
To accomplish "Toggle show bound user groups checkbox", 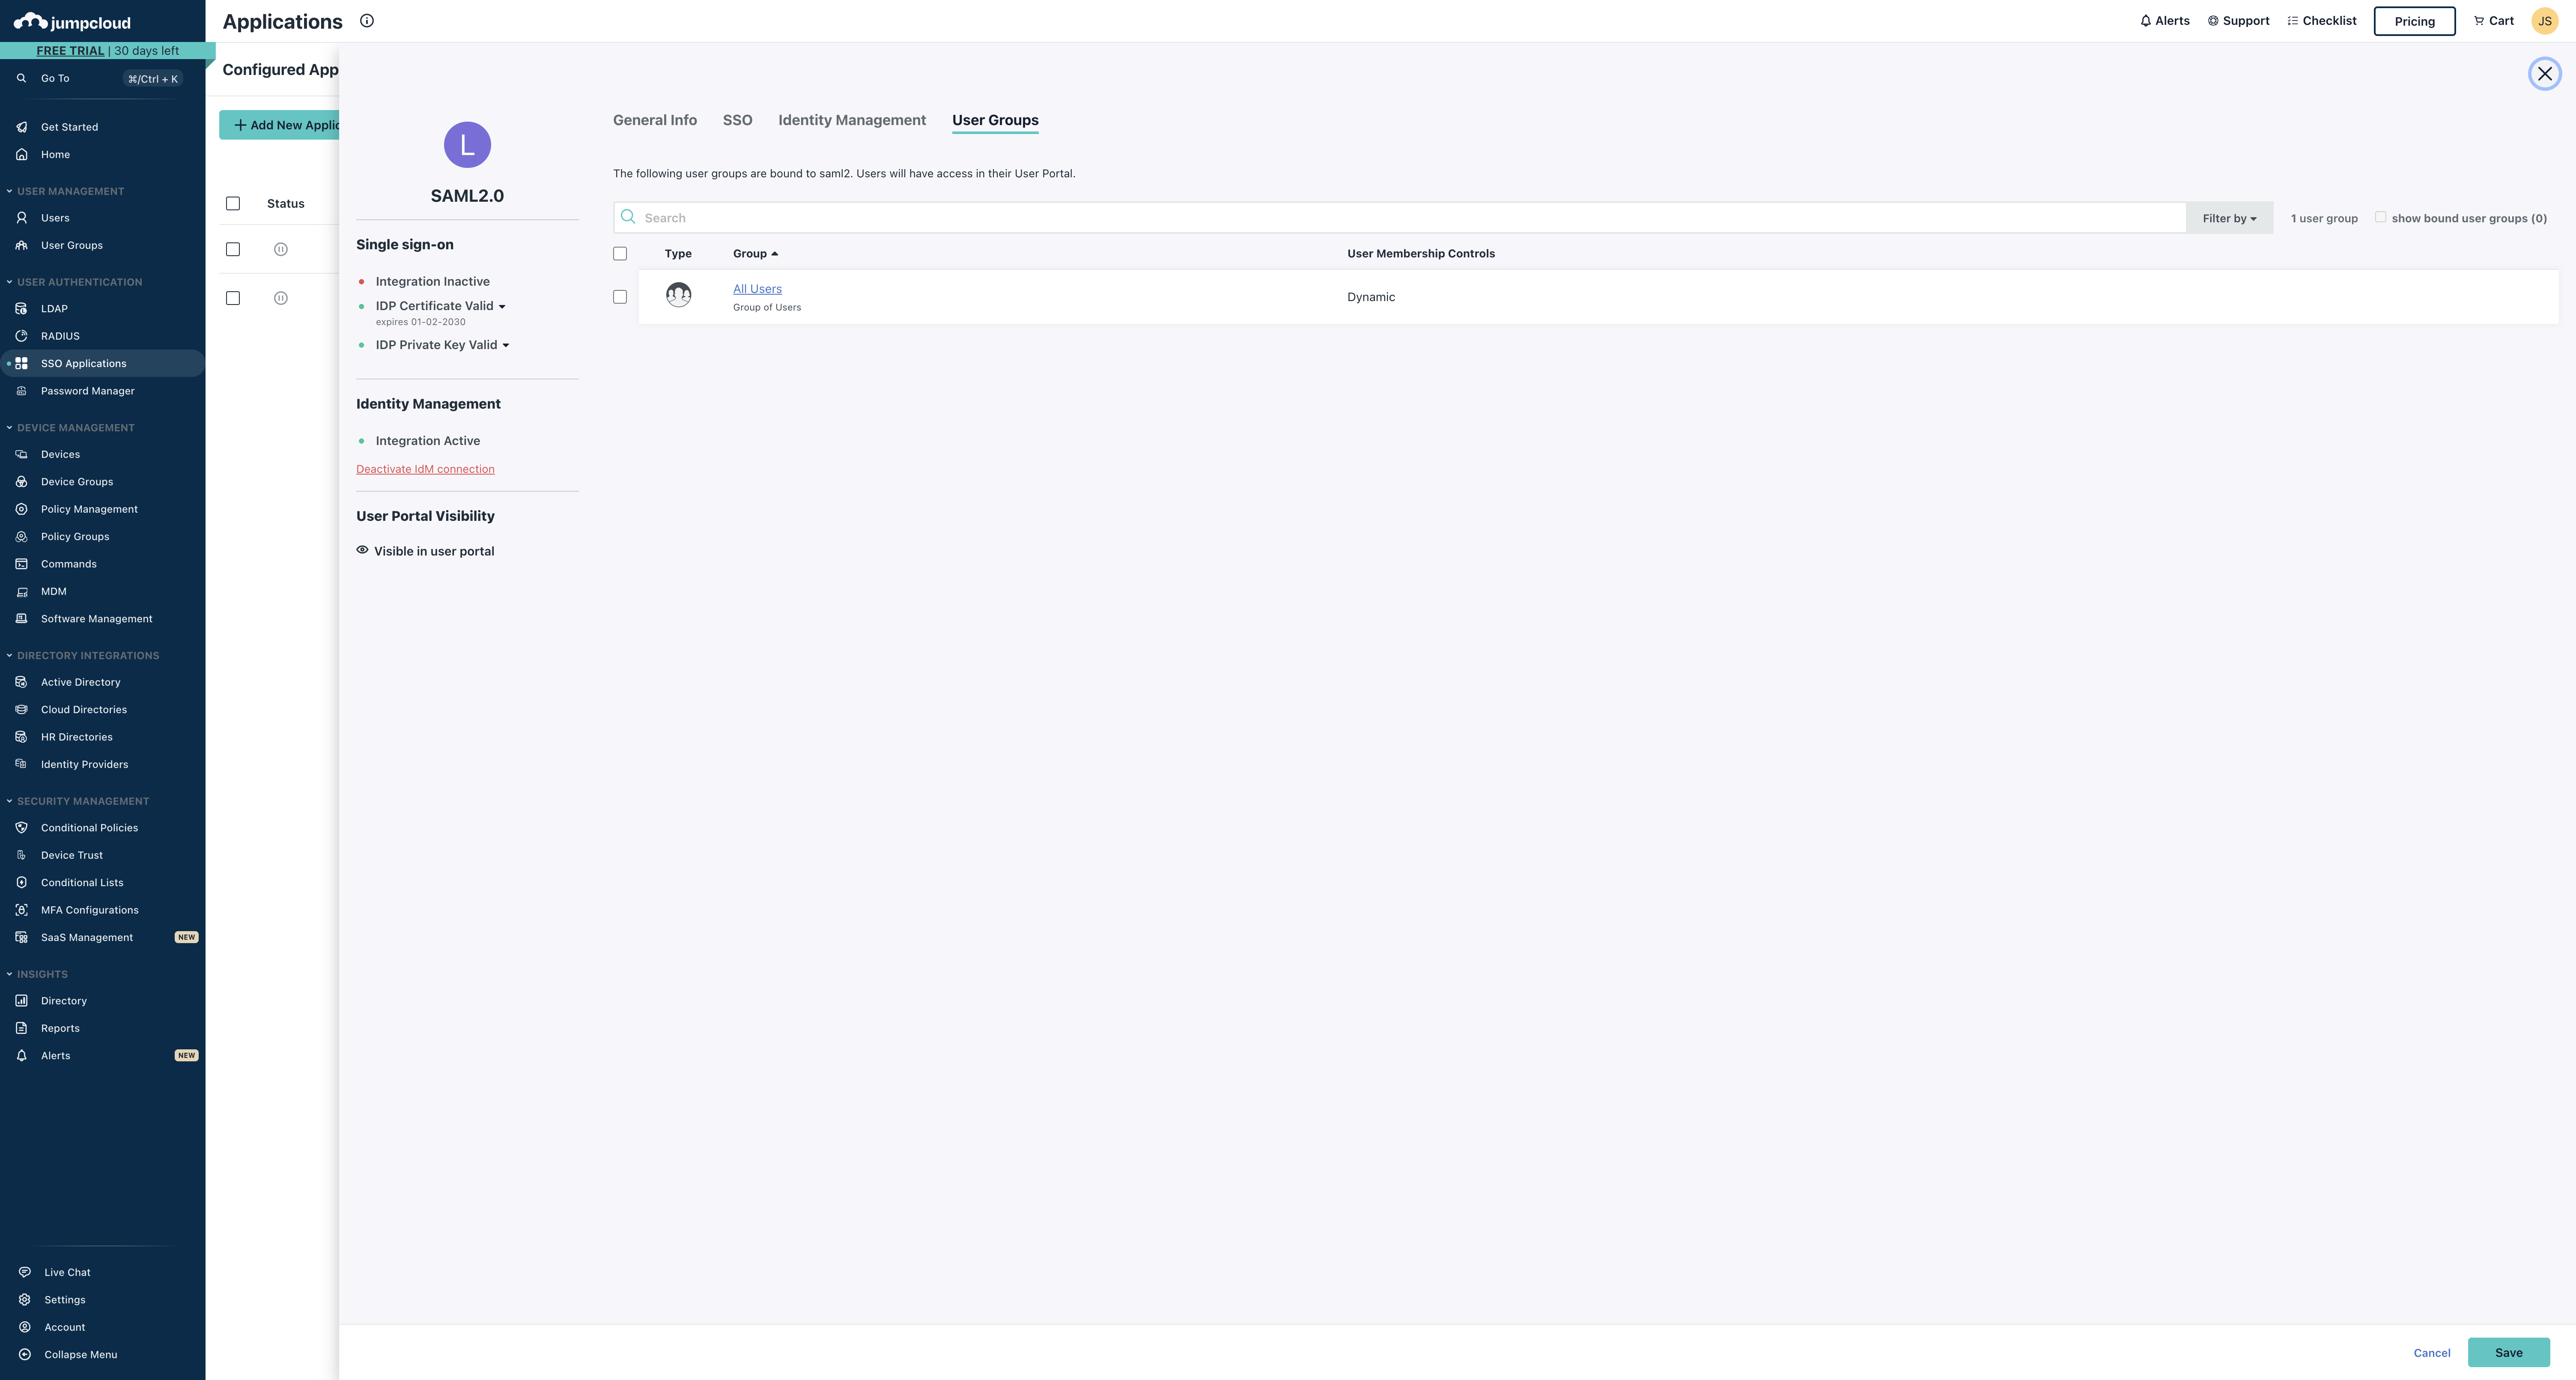I will coord(2380,217).
